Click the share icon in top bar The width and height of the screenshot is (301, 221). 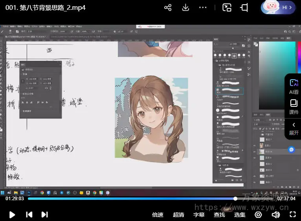coord(168,7)
